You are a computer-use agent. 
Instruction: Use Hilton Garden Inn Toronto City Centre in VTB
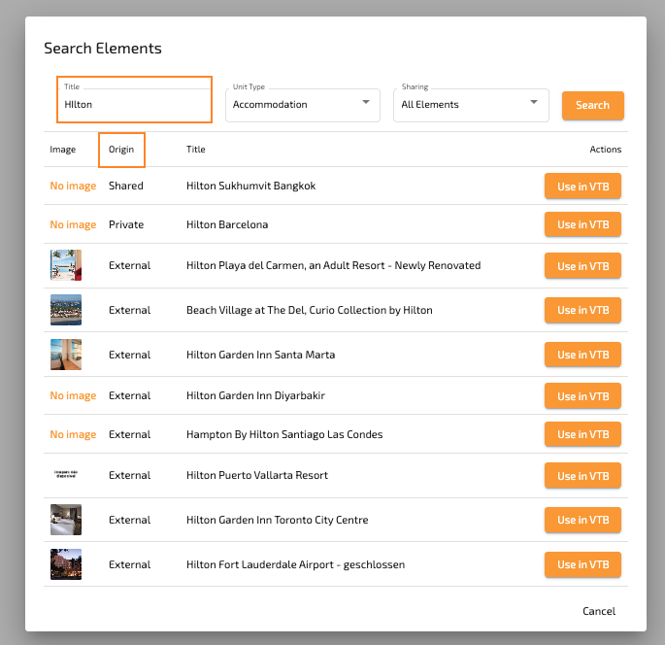[582, 520]
